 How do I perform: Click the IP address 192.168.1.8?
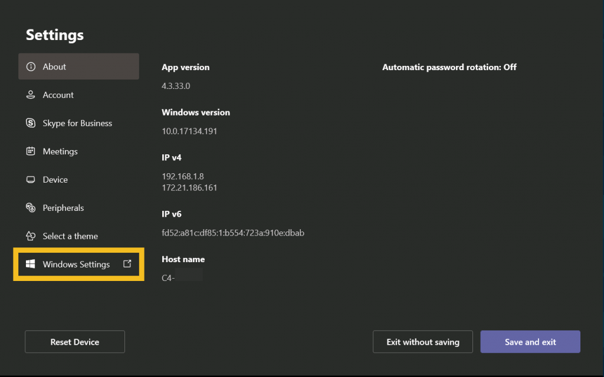coord(183,176)
